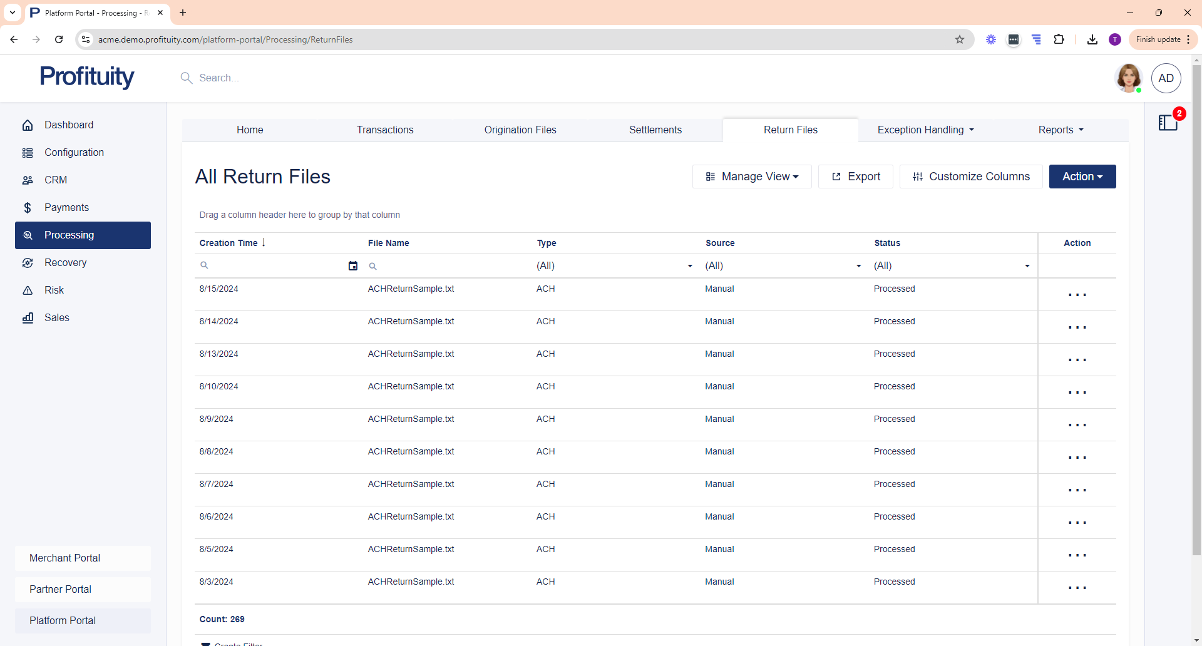This screenshot has height=646, width=1202.
Task: Click the Export button
Action: click(x=855, y=177)
